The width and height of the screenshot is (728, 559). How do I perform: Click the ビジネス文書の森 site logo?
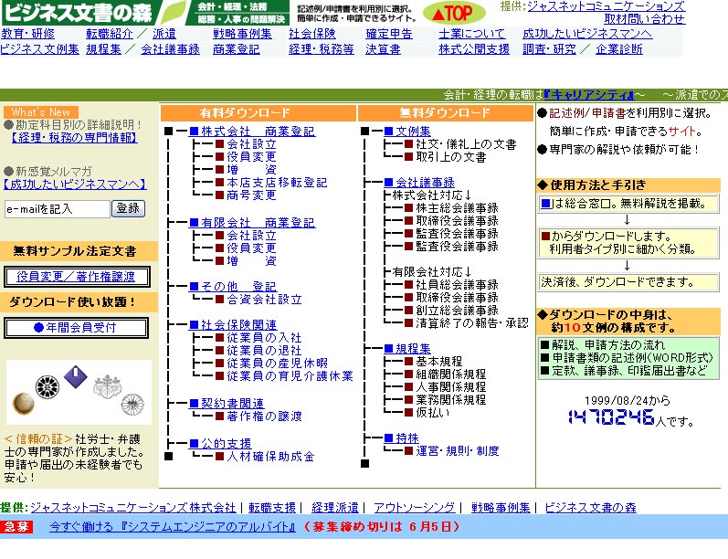click(x=80, y=12)
